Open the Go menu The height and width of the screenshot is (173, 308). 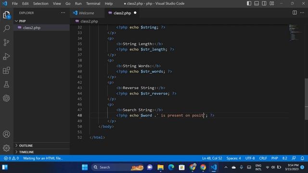68,3
